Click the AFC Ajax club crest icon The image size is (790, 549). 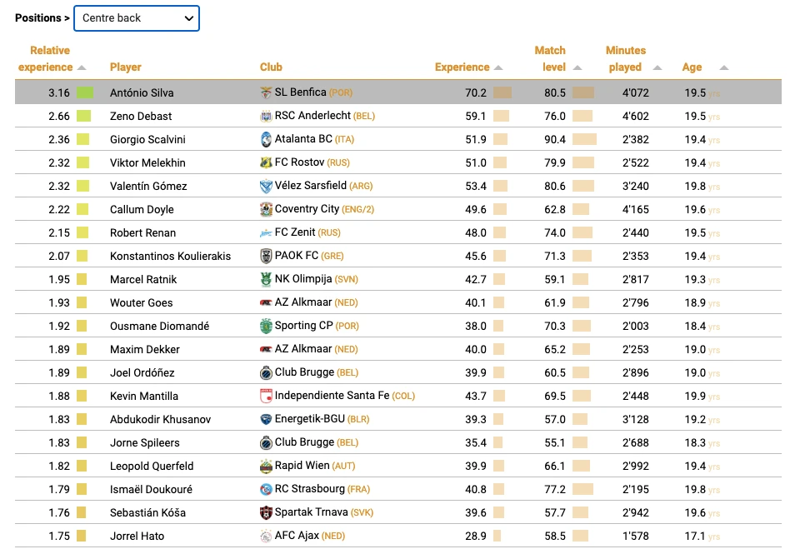tap(266, 536)
